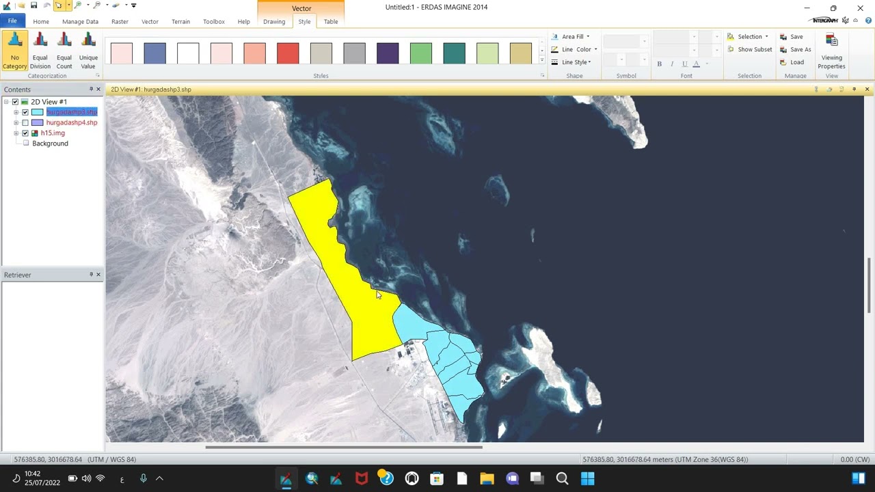This screenshot has height=492, width=875.
Task: Choose the zoom in magnifier tool
Action: 77,5
